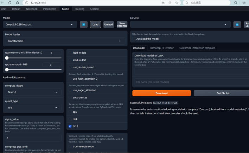Screen dimensions: 249x153
Task: Enable the load-in-4bit checkbox
Action: pos(70,60)
